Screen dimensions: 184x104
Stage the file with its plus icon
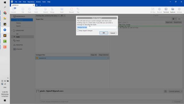pyautogui.click(x=108, y=58)
